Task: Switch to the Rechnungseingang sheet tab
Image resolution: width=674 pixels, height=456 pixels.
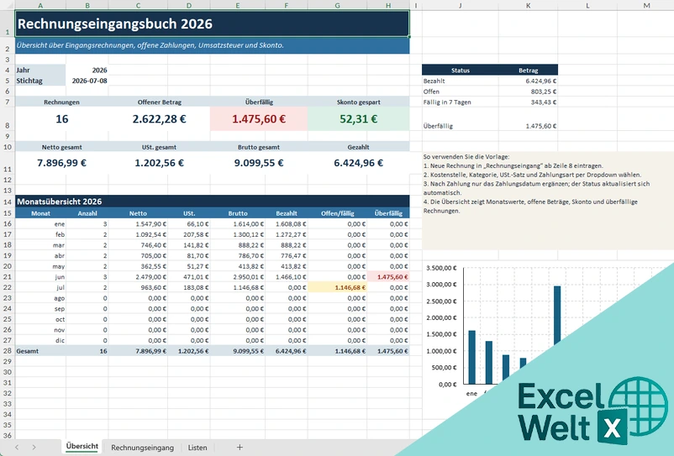Action: pyautogui.click(x=142, y=448)
